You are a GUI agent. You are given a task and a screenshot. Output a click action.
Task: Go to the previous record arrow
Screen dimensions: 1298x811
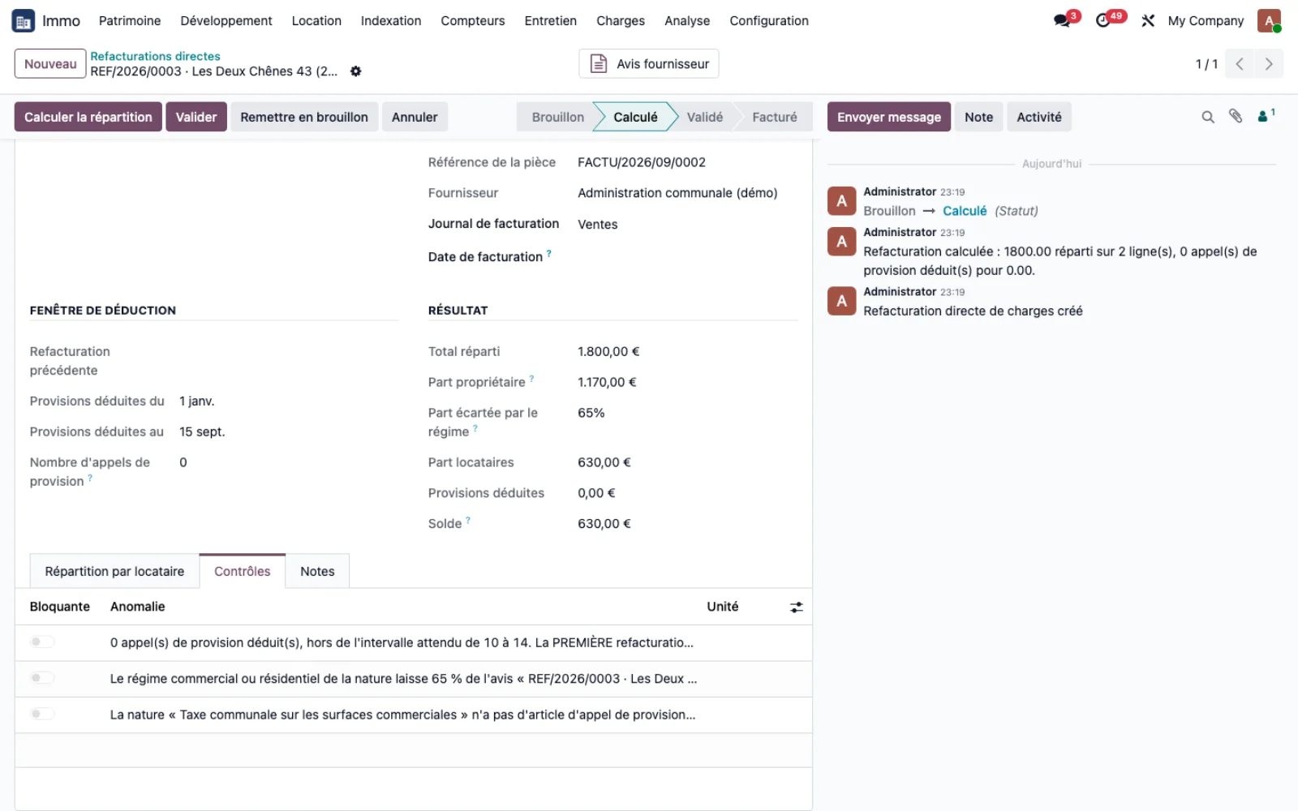click(x=1240, y=64)
